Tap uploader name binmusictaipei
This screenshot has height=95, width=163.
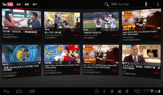coord(10,73)
